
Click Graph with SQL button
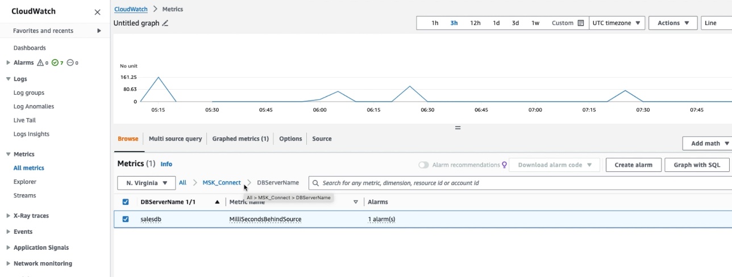pyautogui.click(x=697, y=165)
